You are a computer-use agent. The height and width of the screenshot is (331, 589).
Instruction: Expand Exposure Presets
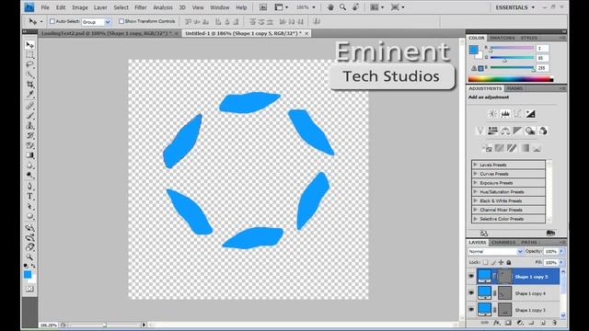coord(475,183)
